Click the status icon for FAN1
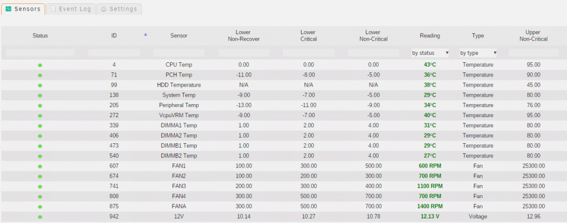The image size is (567, 223). 40,166
